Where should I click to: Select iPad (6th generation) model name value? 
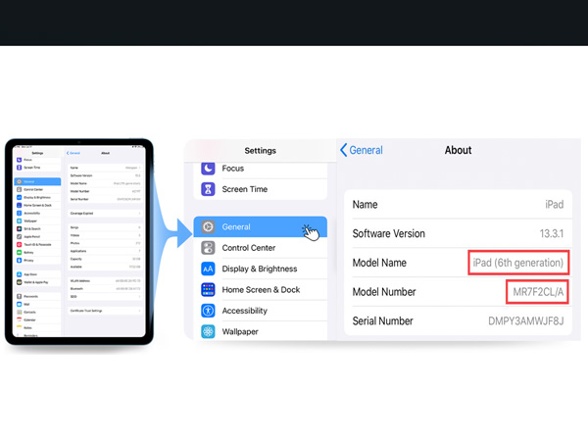[518, 263]
